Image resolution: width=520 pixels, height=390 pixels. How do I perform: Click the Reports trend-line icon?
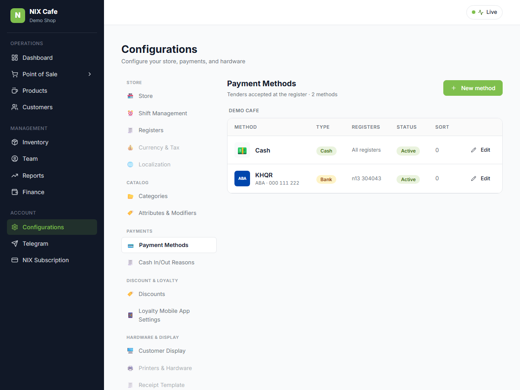[x=15, y=175]
